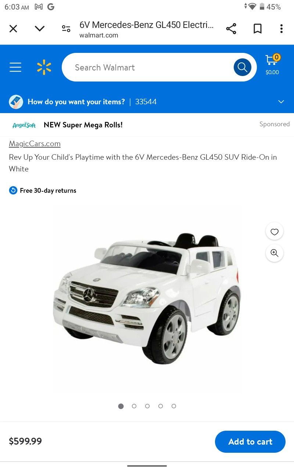
Task: Open the MagicCars.com seller link
Action: point(35,144)
